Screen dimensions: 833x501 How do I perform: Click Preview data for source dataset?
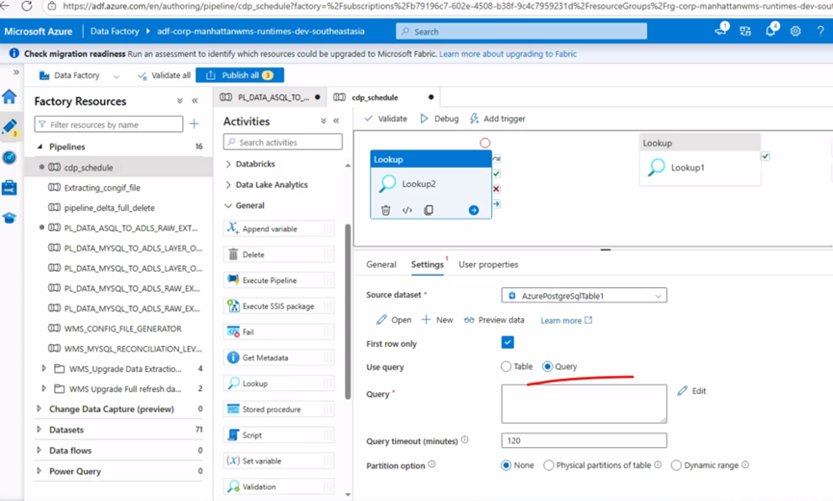coord(494,320)
